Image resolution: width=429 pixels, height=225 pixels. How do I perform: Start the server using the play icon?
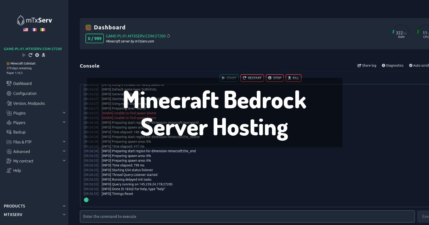point(24,55)
